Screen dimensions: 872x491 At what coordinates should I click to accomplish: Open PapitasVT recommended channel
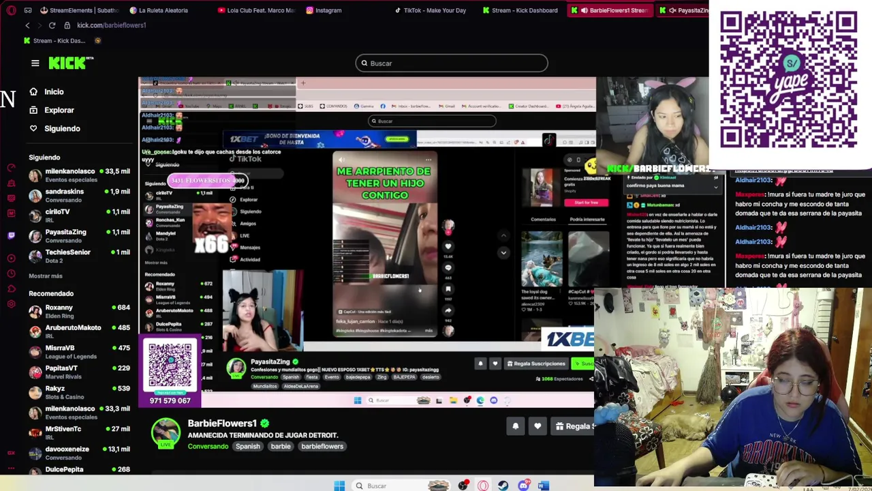79,372
